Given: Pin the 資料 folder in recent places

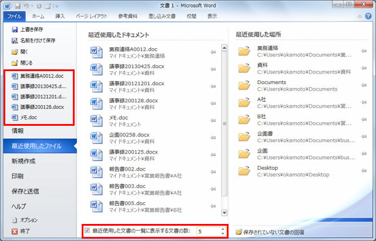Looking at the screenshot, I should tap(364, 68).
